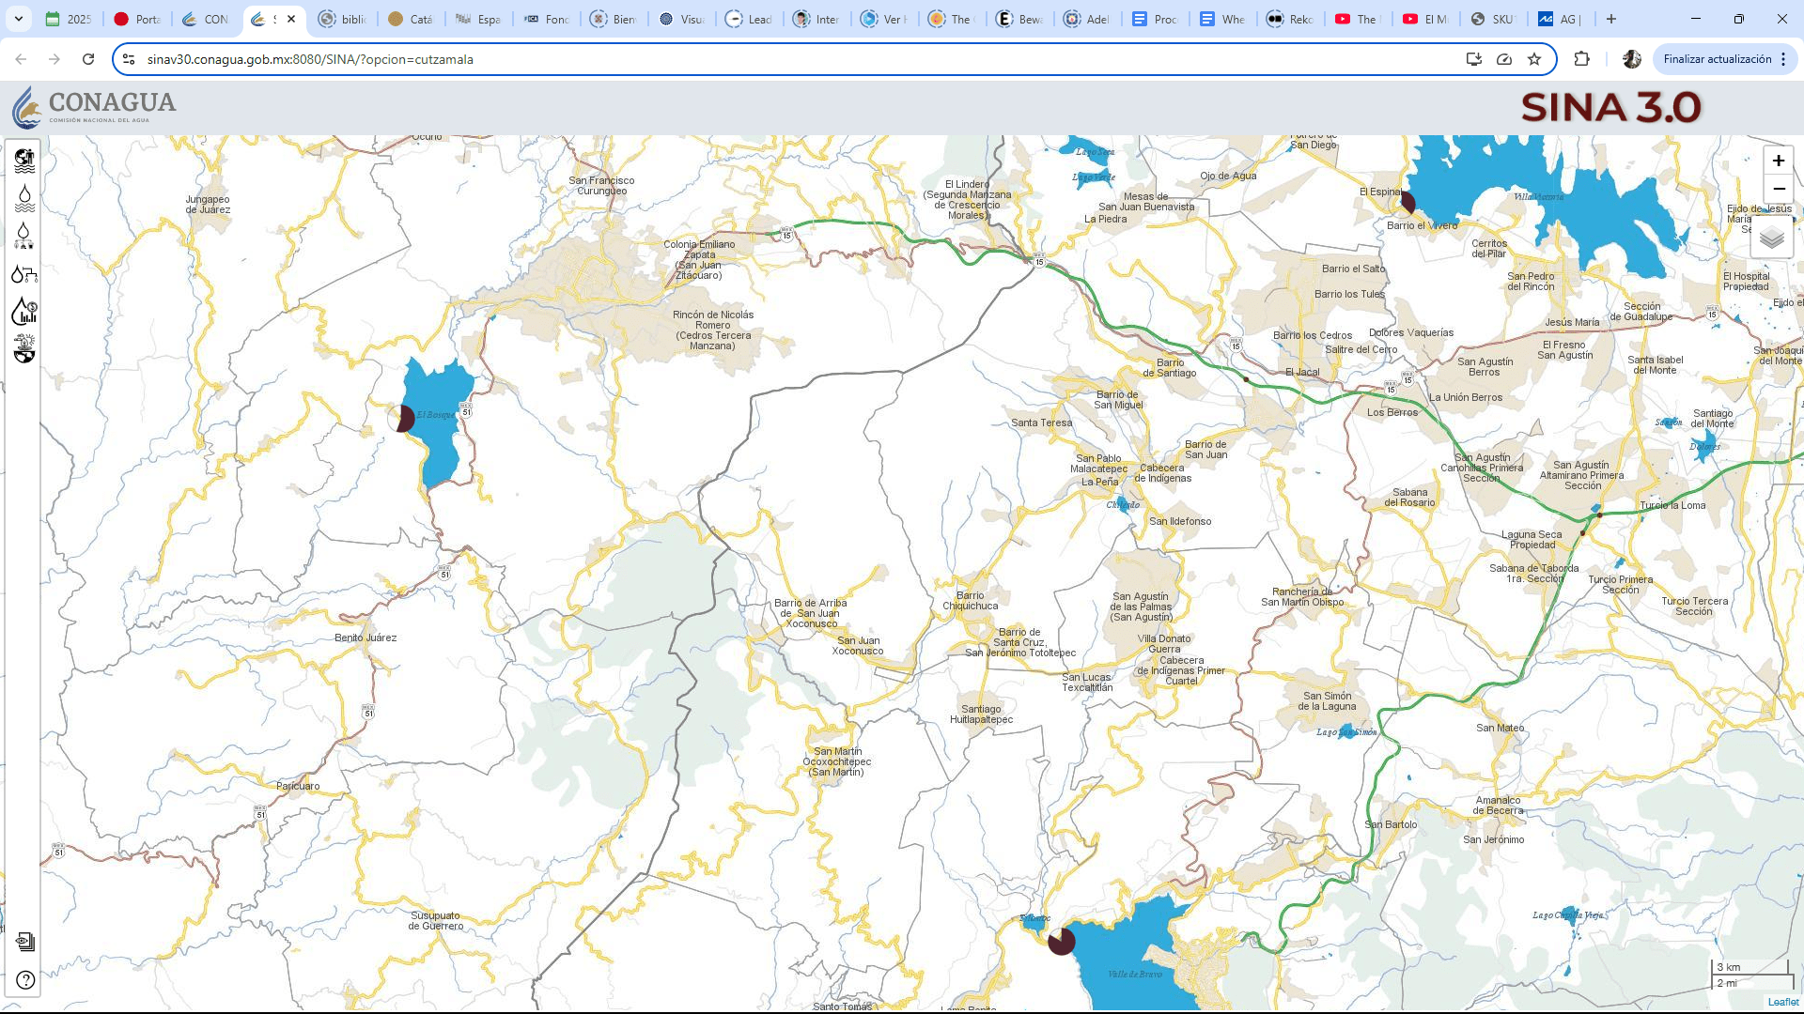
Task: Zoom out the map with minus button
Action: pos(1778,189)
